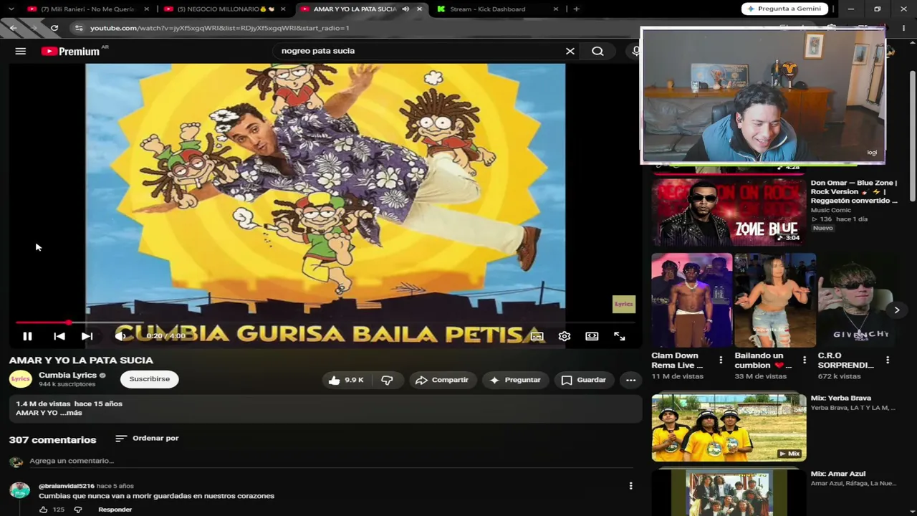Close the Kick Dashboard tab
This screenshot has height=516, width=917.
pyautogui.click(x=555, y=9)
